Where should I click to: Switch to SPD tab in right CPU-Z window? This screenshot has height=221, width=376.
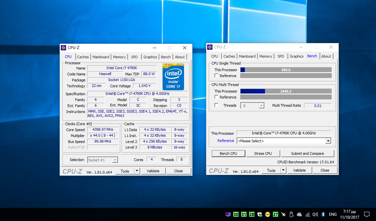click(x=281, y=56)
